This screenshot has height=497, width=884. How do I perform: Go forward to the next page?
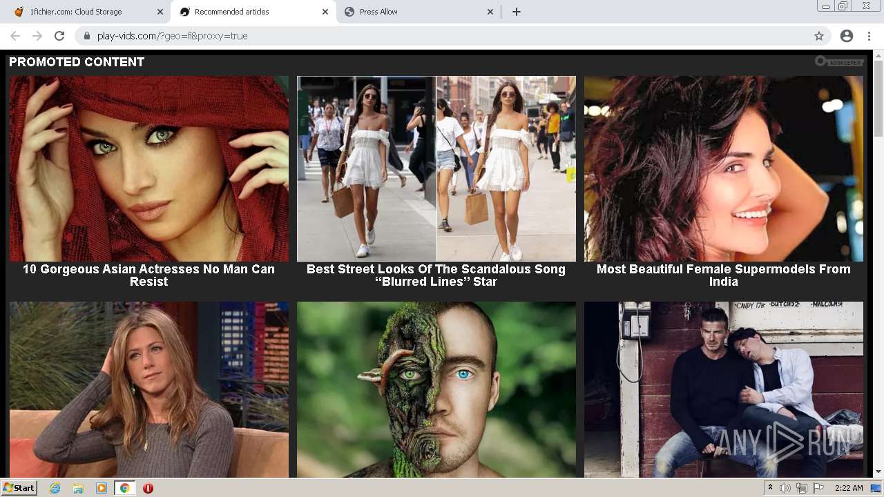pos(37,36)
